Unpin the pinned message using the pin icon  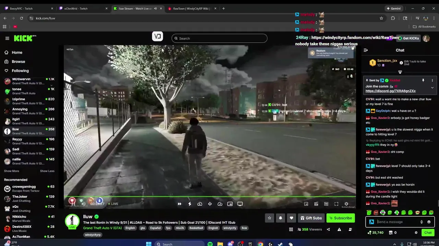click(x=423, y=80)
